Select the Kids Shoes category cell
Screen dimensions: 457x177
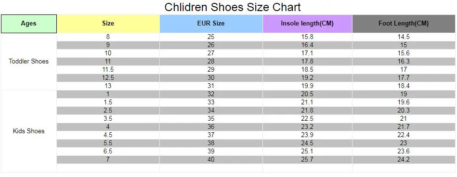(x=28, y=131)
